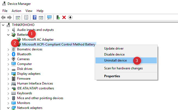Choose Update driver from context menu
This screenshot has height=110, width=178.
[x=126, y=48]
